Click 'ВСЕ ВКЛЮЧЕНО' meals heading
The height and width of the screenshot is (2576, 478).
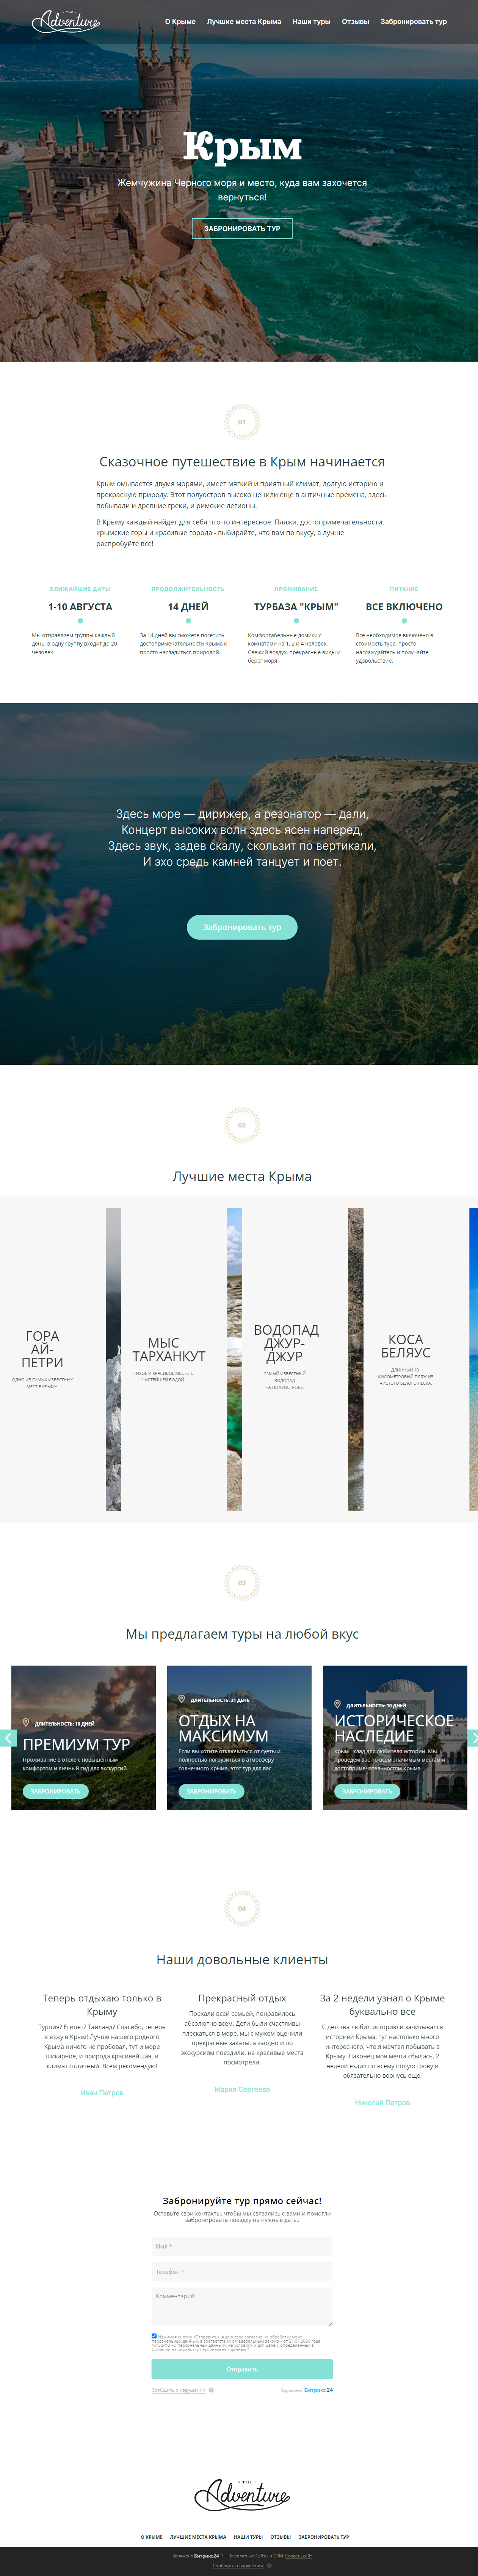(404, 607)
